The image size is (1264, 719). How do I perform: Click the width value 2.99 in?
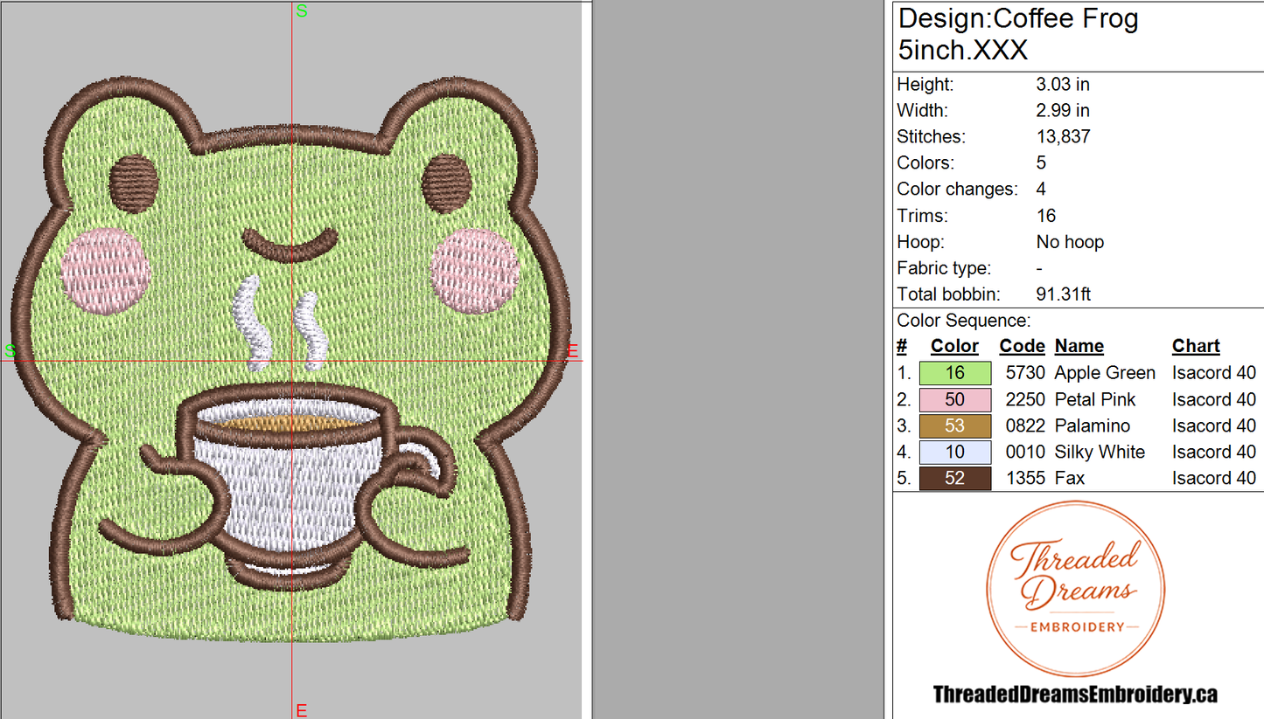(1063, 111)
